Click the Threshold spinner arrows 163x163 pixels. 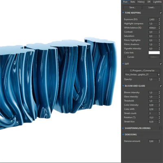pyautogui.click(x=159, y=101)
